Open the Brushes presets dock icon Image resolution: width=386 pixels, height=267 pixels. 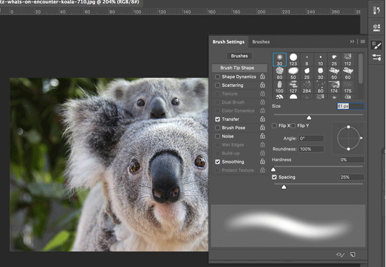tap(376, 58)
